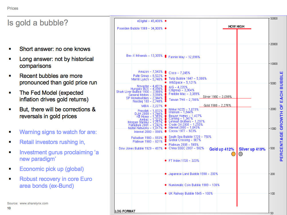Click 'General Motors - 3,098%' label
287x215 pixels.
145,95
